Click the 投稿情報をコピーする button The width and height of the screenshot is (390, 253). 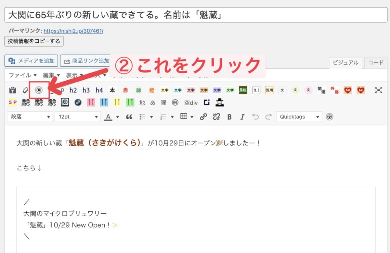[x=34, y=41]
